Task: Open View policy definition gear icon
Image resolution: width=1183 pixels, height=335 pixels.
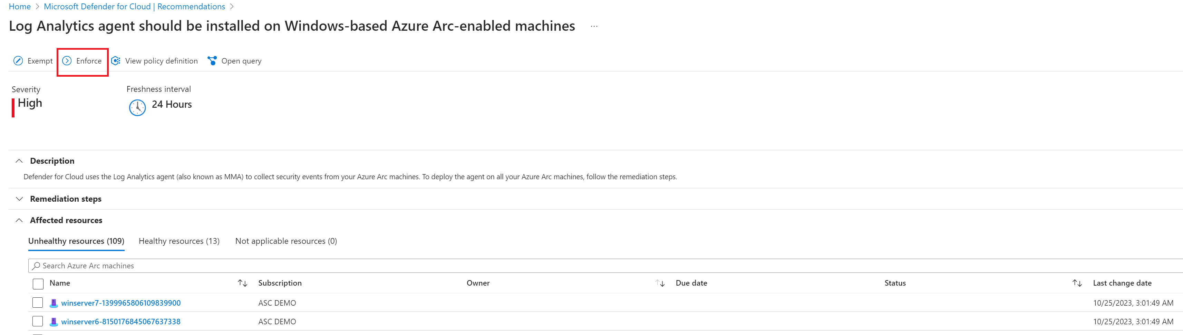Action: click(x=116, y=61)
